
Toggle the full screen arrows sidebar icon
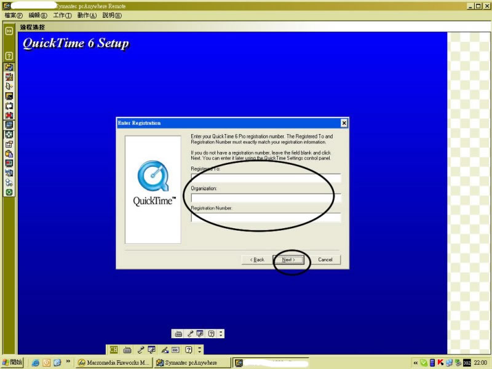(9, 135)
